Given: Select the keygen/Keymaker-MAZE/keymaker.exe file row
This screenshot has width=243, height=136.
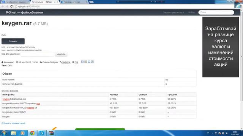Looking at the screenshot, I should [99, 103].
